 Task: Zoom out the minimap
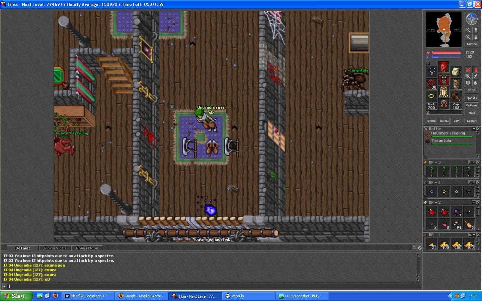(468, 30)
